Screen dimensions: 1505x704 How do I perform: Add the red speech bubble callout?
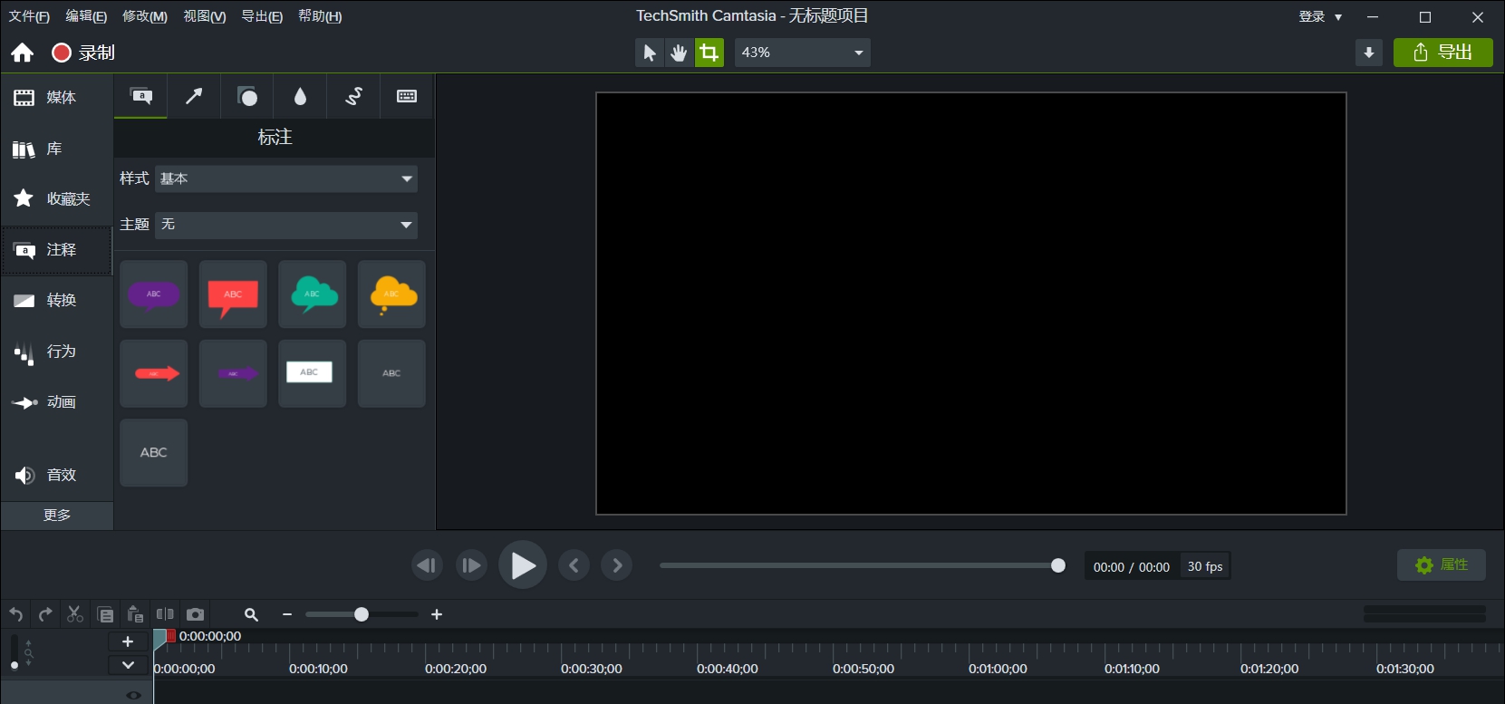[x=233, y=294]
